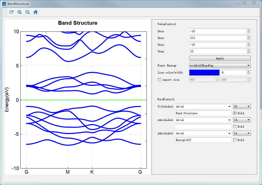The width and height of the screenshot is (262, 185).
Task: Toggle Bold for the xAxisLabel
Action: pos(235,127)
